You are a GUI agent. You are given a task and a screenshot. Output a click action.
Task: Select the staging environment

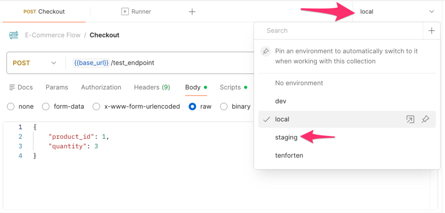286,137
